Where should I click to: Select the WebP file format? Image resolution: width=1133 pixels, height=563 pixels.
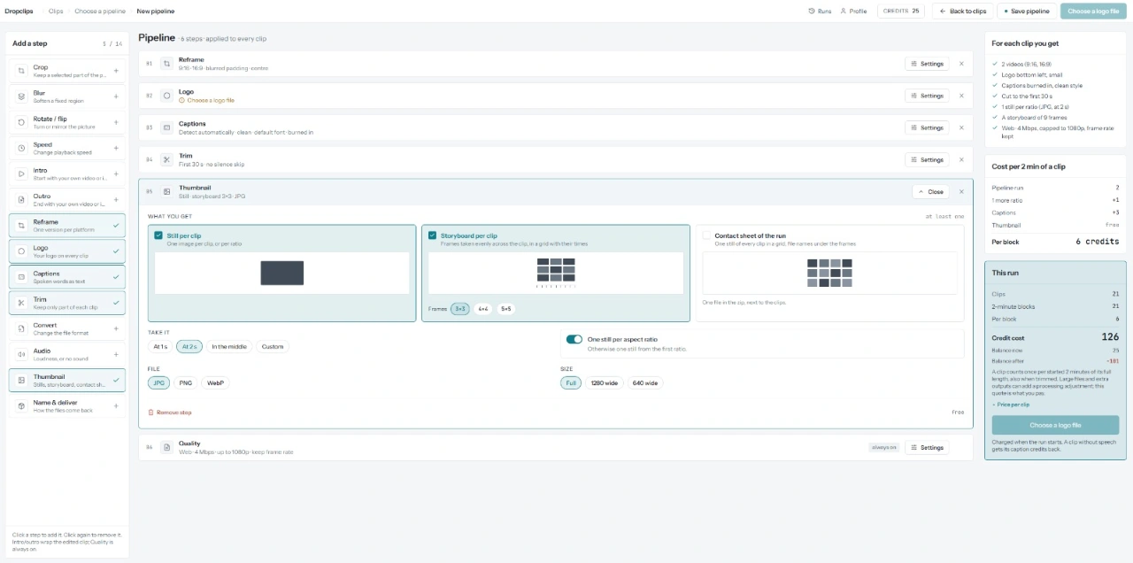214,383
